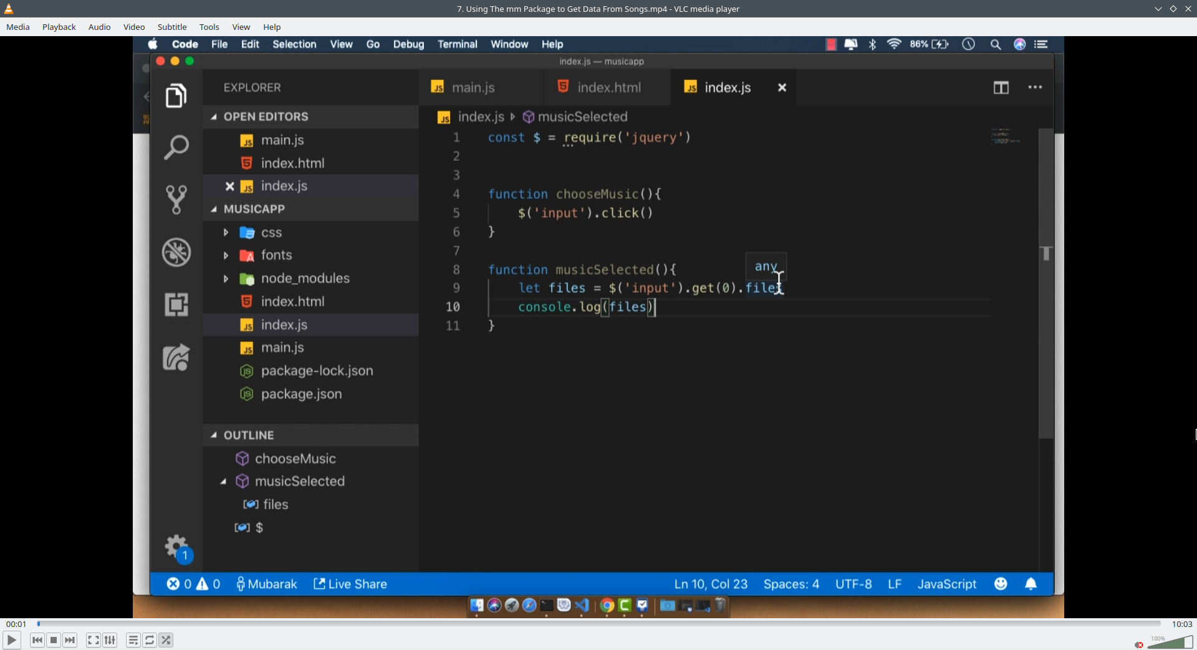Expand the css folder
Viewport: 1197px width, 650px height.
(x=226, y=232)
